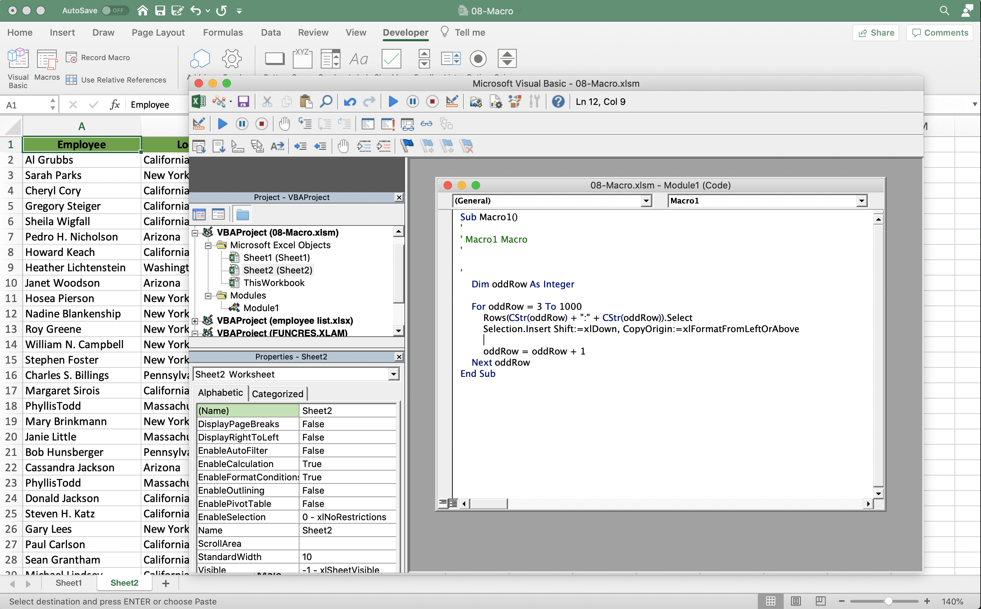Open the undo history dropdown arrow in Excel title bar

tap(208, 11)
